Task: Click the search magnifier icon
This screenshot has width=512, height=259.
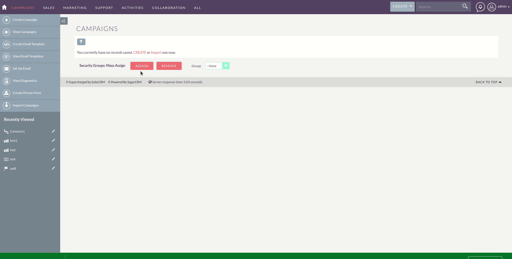Action: (x=465, y=6)
